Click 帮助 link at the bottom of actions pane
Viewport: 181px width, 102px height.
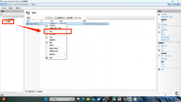pyautogui.click(x=162, y=69)
